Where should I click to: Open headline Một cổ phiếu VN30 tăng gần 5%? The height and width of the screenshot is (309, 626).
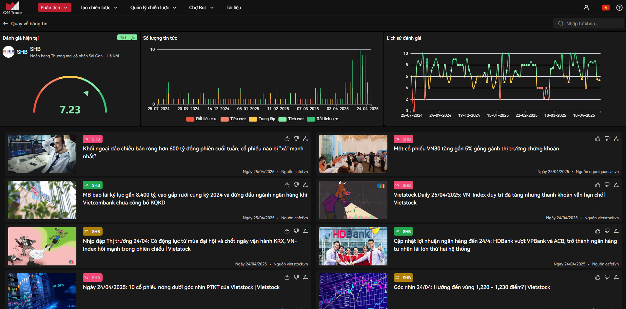(476, 149)
